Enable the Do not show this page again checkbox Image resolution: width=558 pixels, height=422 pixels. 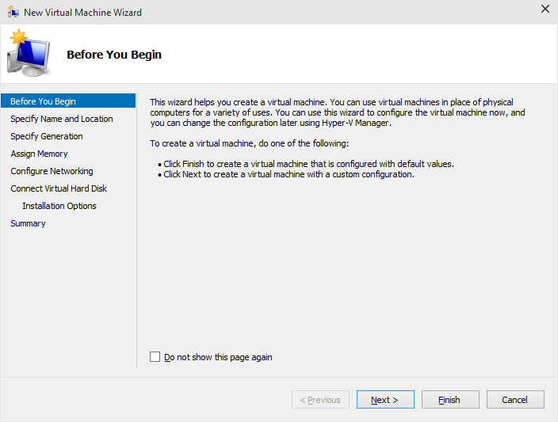155,356
